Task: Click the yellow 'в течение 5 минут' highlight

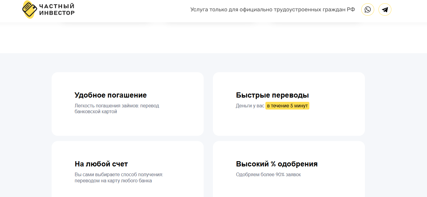Action: point(287,106)
